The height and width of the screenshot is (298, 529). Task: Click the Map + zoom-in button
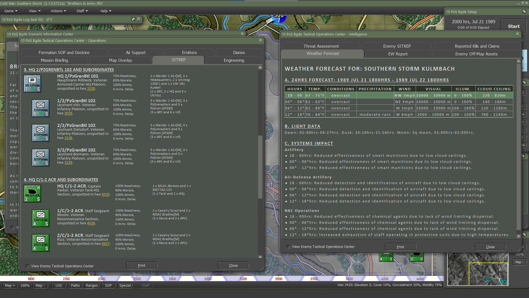(x=10, y=285)
